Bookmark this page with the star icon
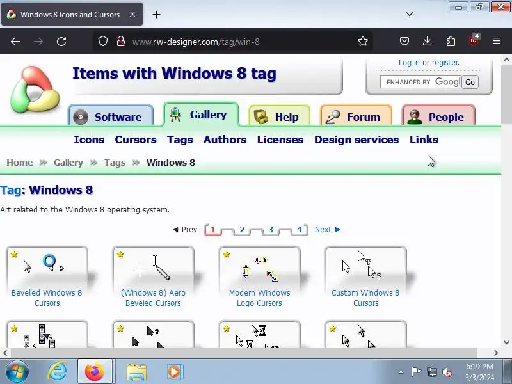This screenshot has height=384, width=512. (362, 41)
